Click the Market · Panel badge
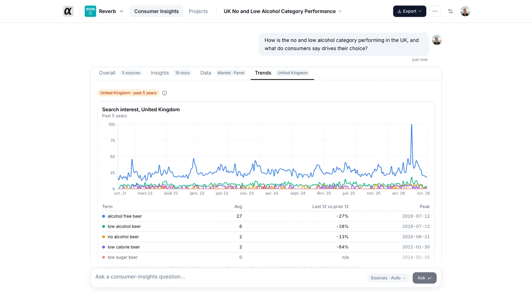Viewport: 532px width, 292px height. click(231, 73)
